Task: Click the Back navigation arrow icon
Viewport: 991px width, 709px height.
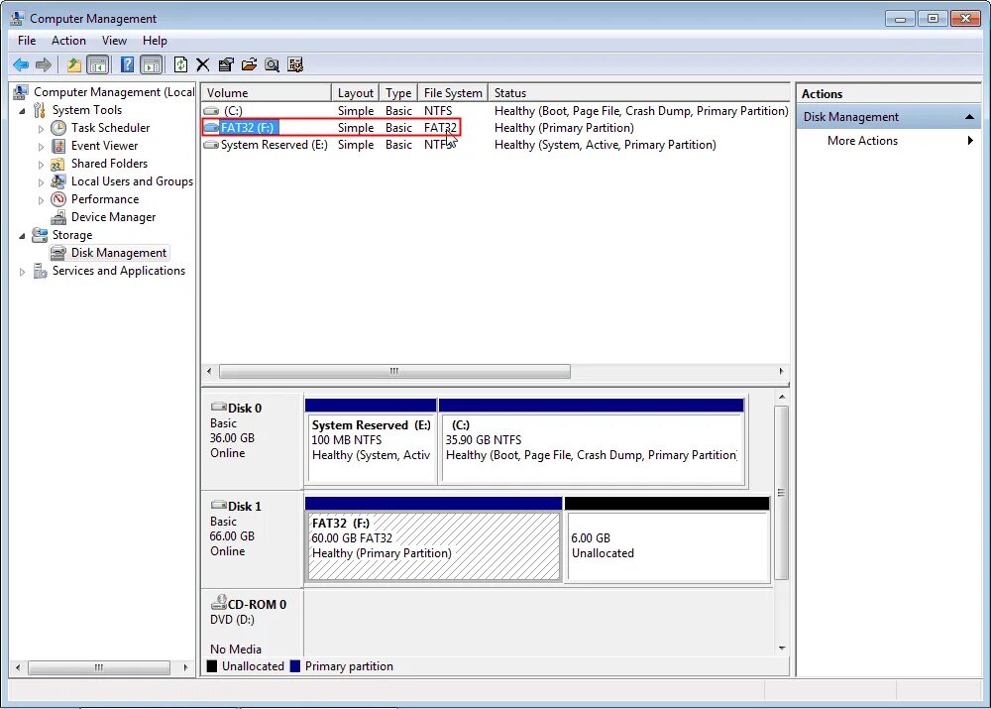Action: (21, 64)
